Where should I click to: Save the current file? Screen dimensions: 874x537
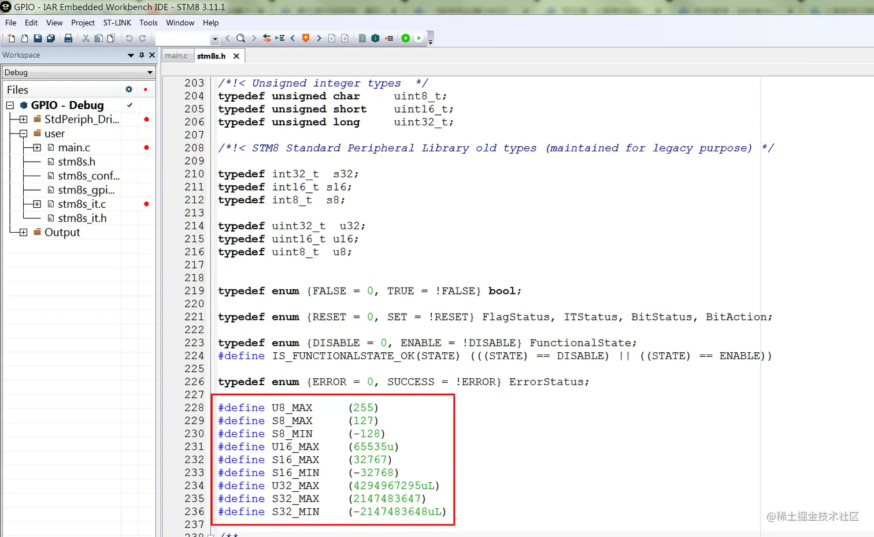point(38,38)
